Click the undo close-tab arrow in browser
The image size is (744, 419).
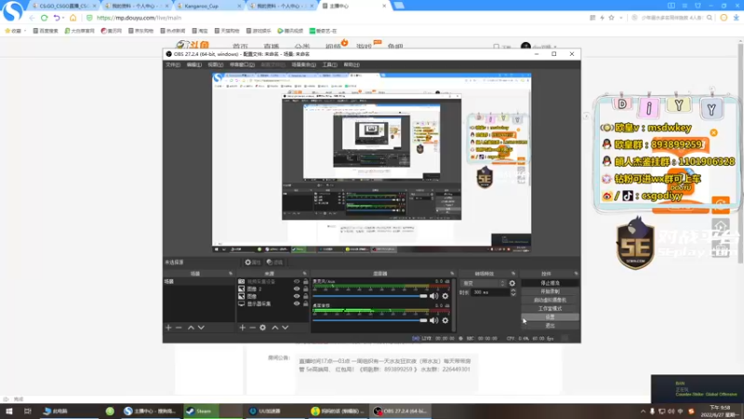tap(57, 18)
